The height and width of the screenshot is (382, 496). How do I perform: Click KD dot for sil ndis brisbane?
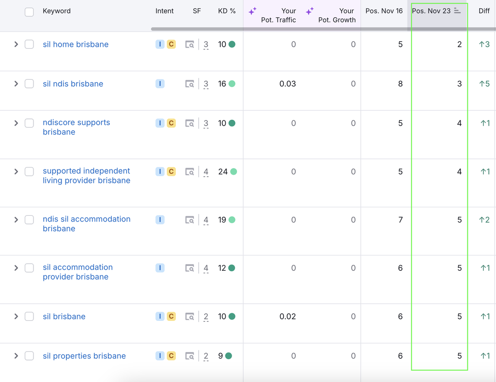coord(232,84)
